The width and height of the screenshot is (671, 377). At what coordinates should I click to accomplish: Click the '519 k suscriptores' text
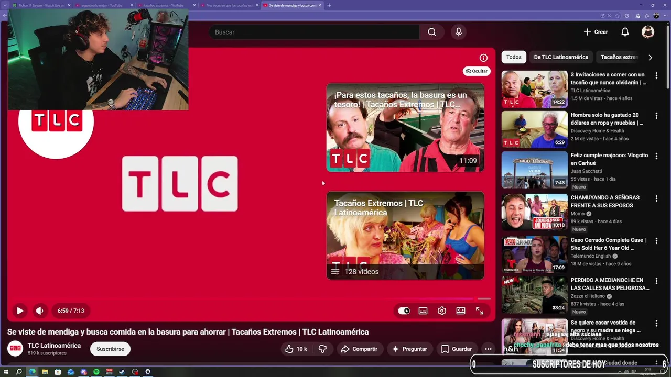tap(47, 353)
